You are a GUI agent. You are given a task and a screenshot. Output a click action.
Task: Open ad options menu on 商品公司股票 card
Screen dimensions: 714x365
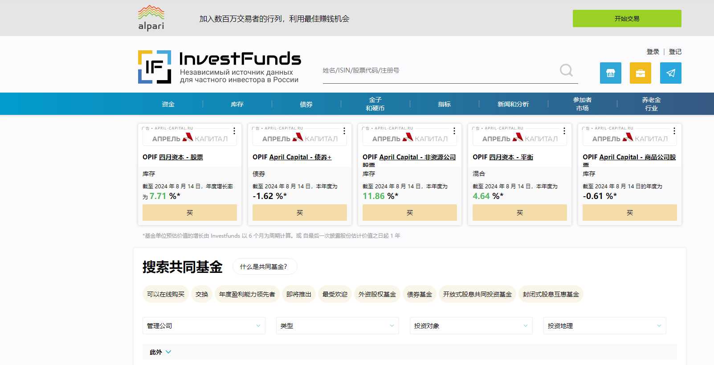(674, 131)
